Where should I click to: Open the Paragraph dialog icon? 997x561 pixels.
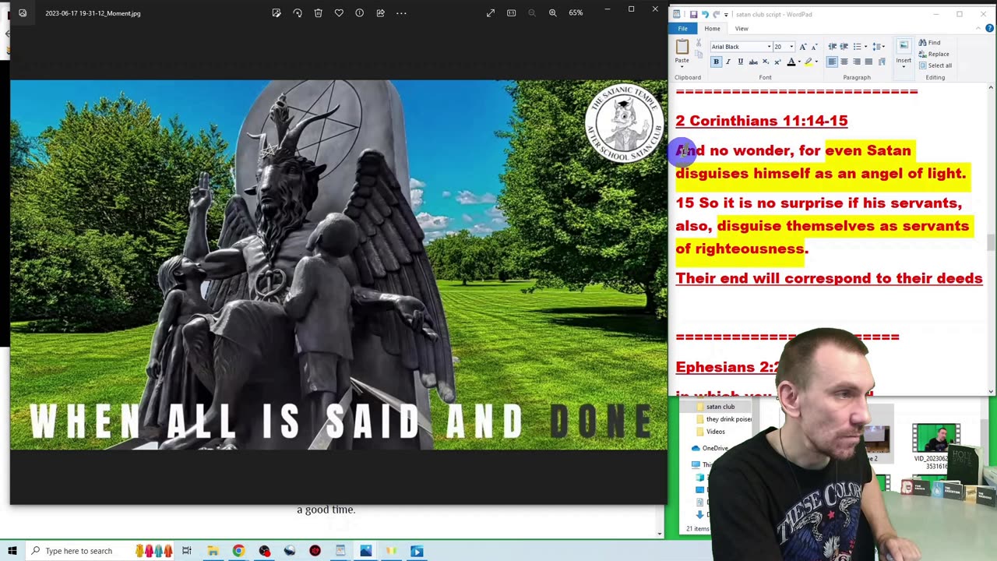pyautogui.click(x=882, y=62)
